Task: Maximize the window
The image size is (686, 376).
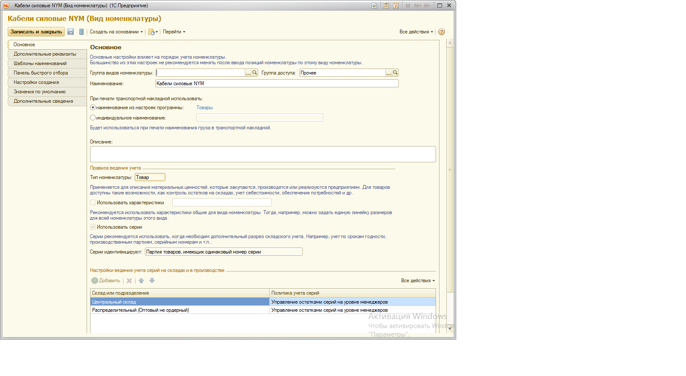Action: pos(439,6)
